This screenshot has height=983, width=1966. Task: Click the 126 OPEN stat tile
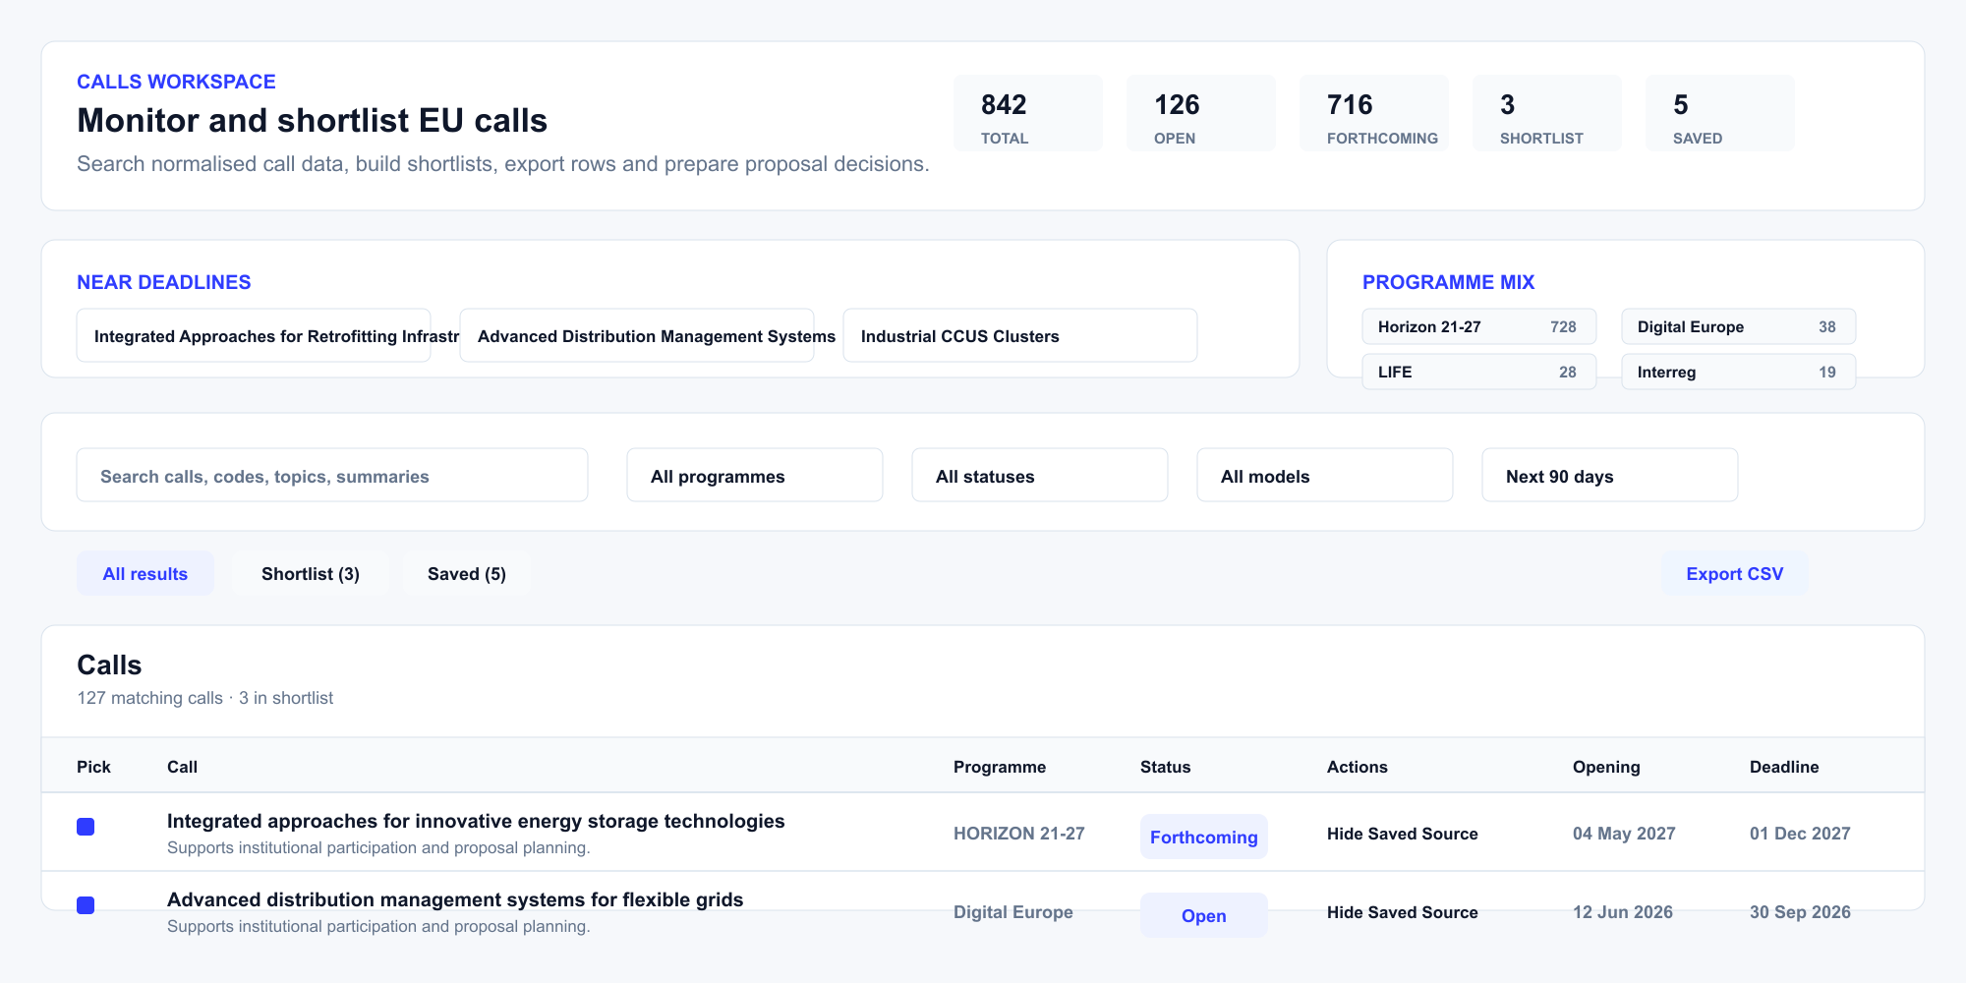[1201, 113]
